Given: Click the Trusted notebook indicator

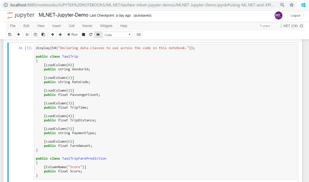Looking at the screenshot, I should [x=265, y=26].
